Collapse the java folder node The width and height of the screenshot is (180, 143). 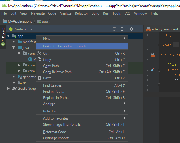click(x=13, y=48)
